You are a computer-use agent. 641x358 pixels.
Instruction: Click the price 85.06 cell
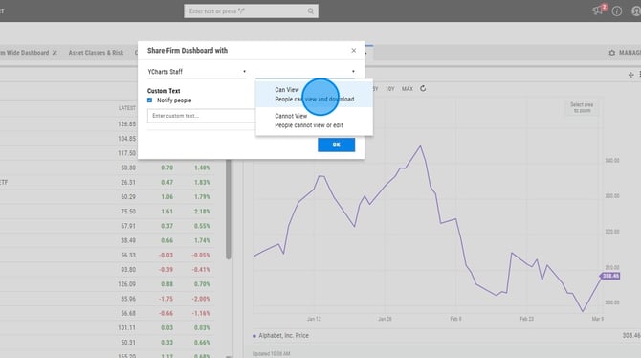[x=128, y=299]
